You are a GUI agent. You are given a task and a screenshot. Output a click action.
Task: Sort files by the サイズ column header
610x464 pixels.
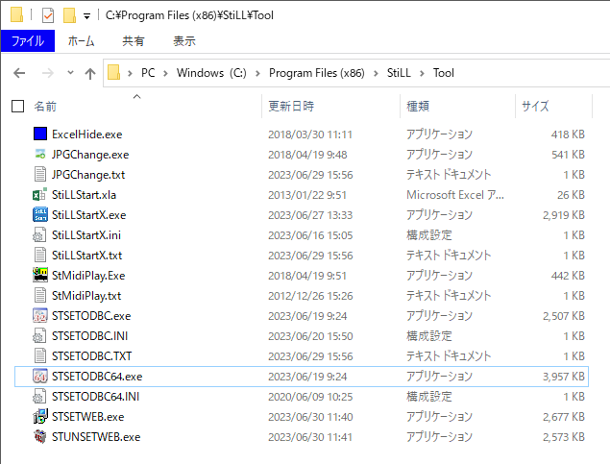[x=535, y=106]
